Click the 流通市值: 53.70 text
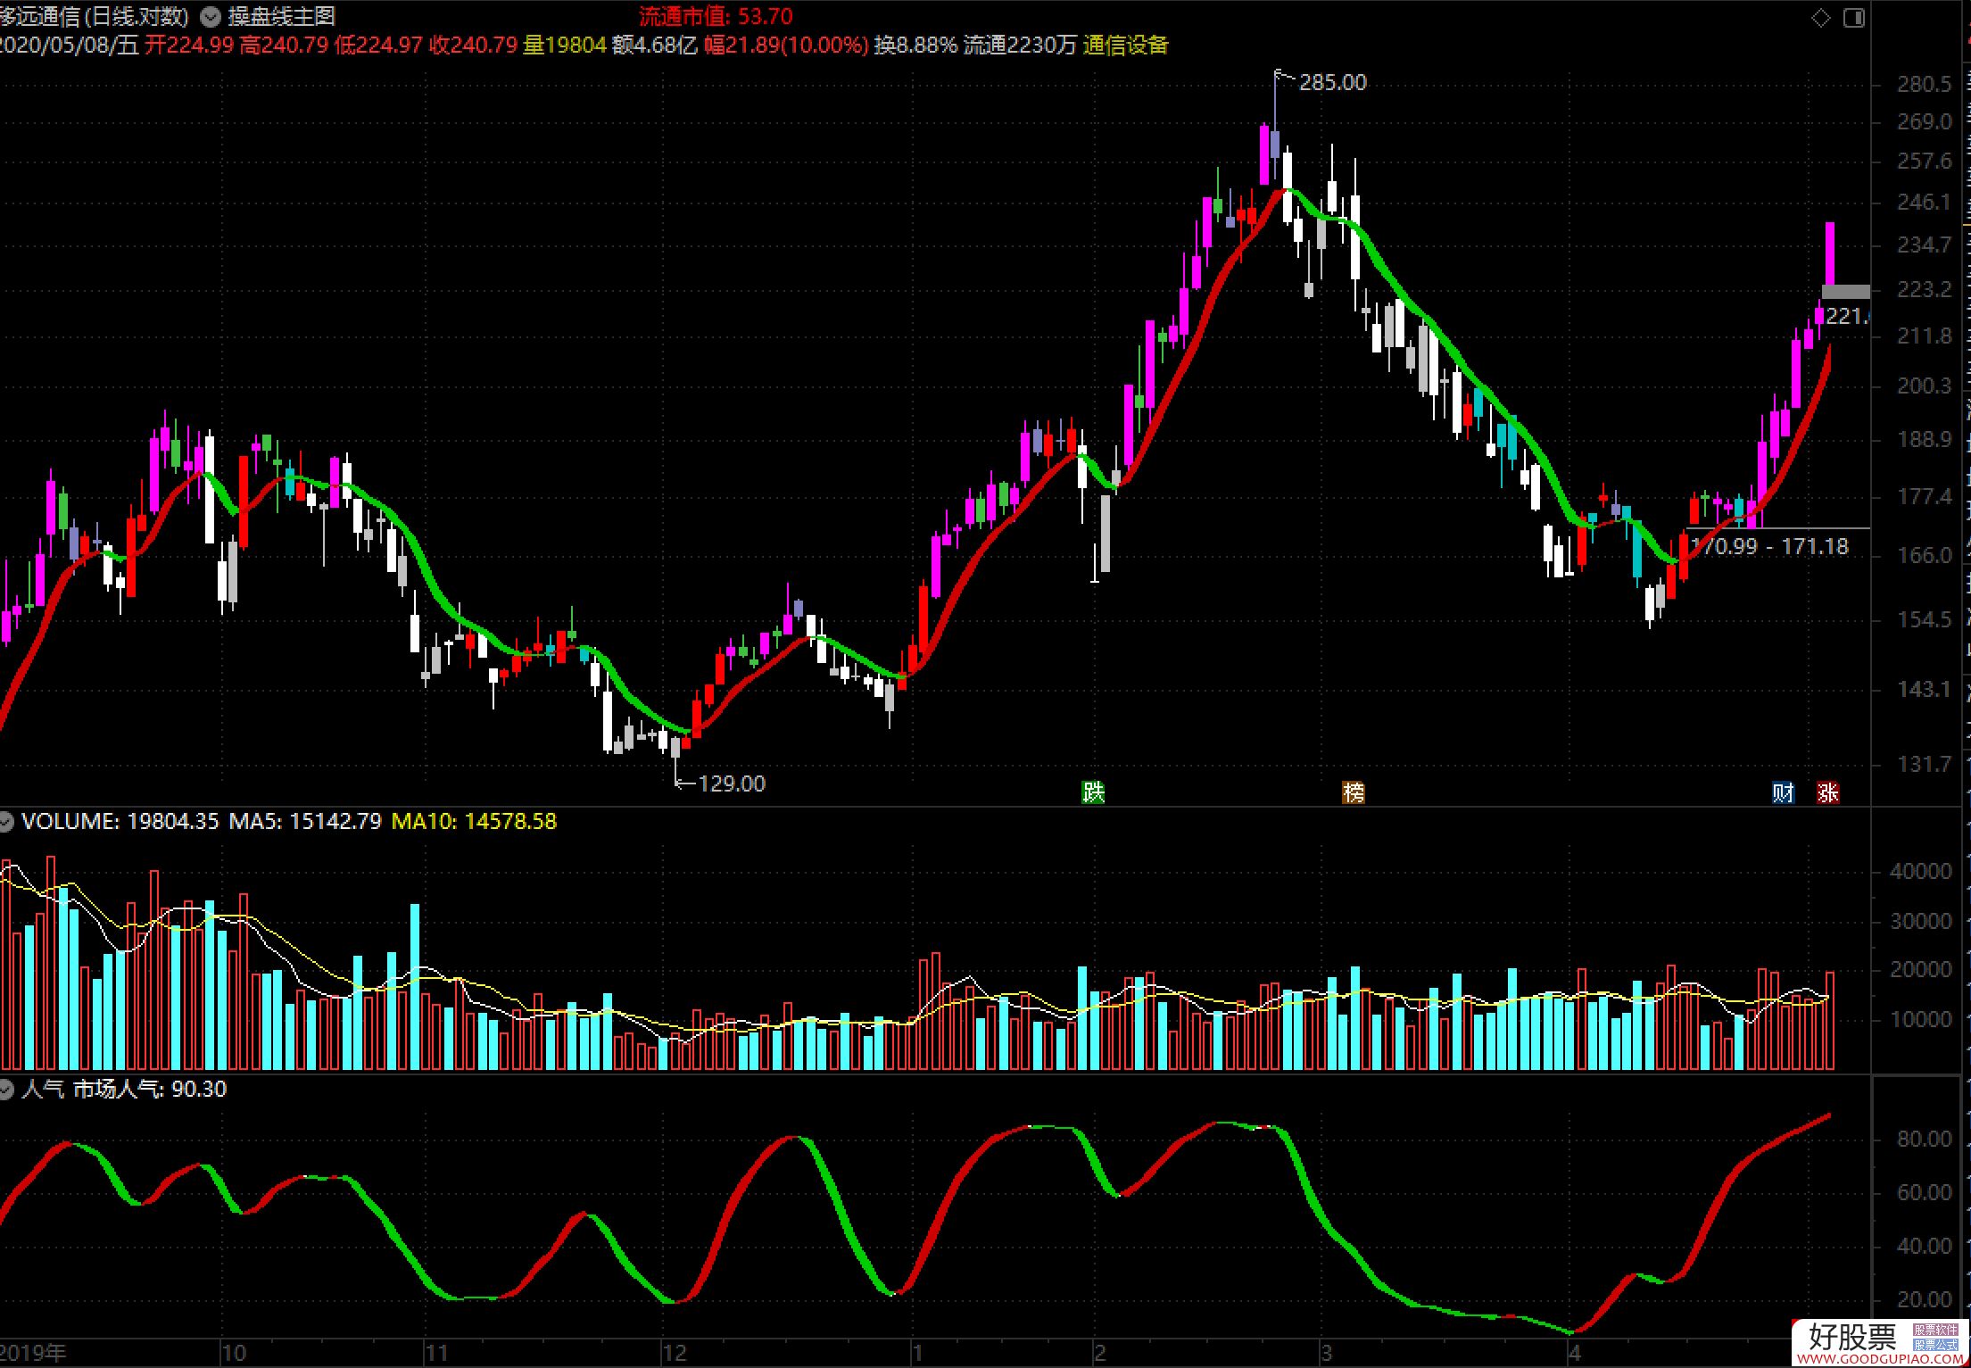 pos(716,16)
